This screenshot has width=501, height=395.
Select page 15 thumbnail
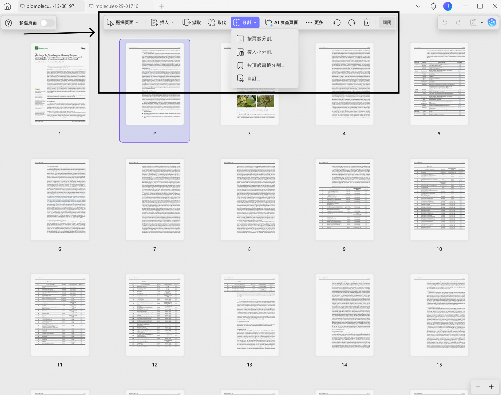[439, 315]
